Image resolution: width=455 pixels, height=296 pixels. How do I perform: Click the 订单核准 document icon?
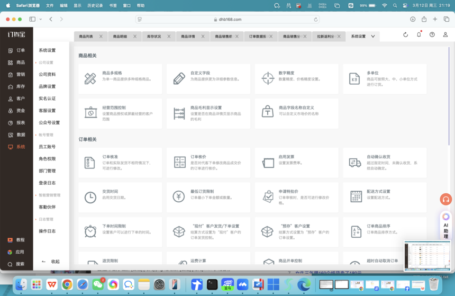(89, 163)
